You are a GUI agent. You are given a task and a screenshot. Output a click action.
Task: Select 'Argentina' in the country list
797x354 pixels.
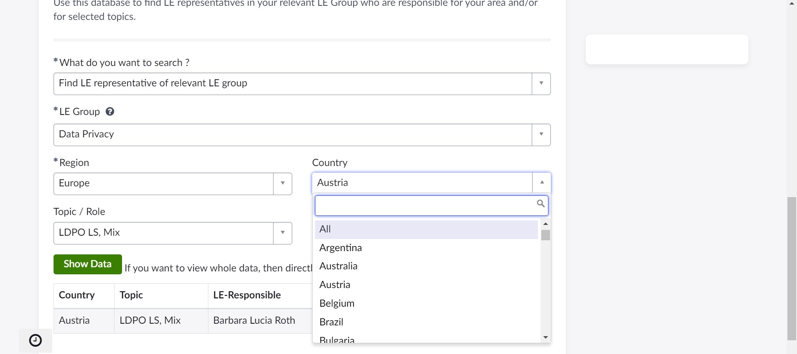pos(426,248)
